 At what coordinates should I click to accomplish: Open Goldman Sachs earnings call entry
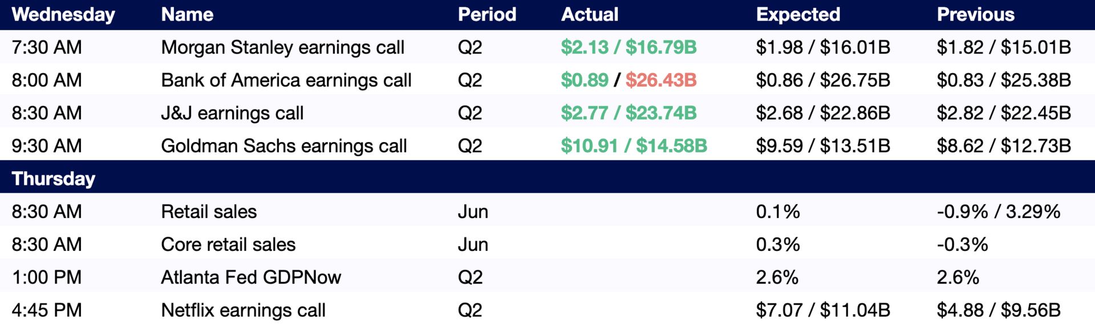[x=284, y=146]
